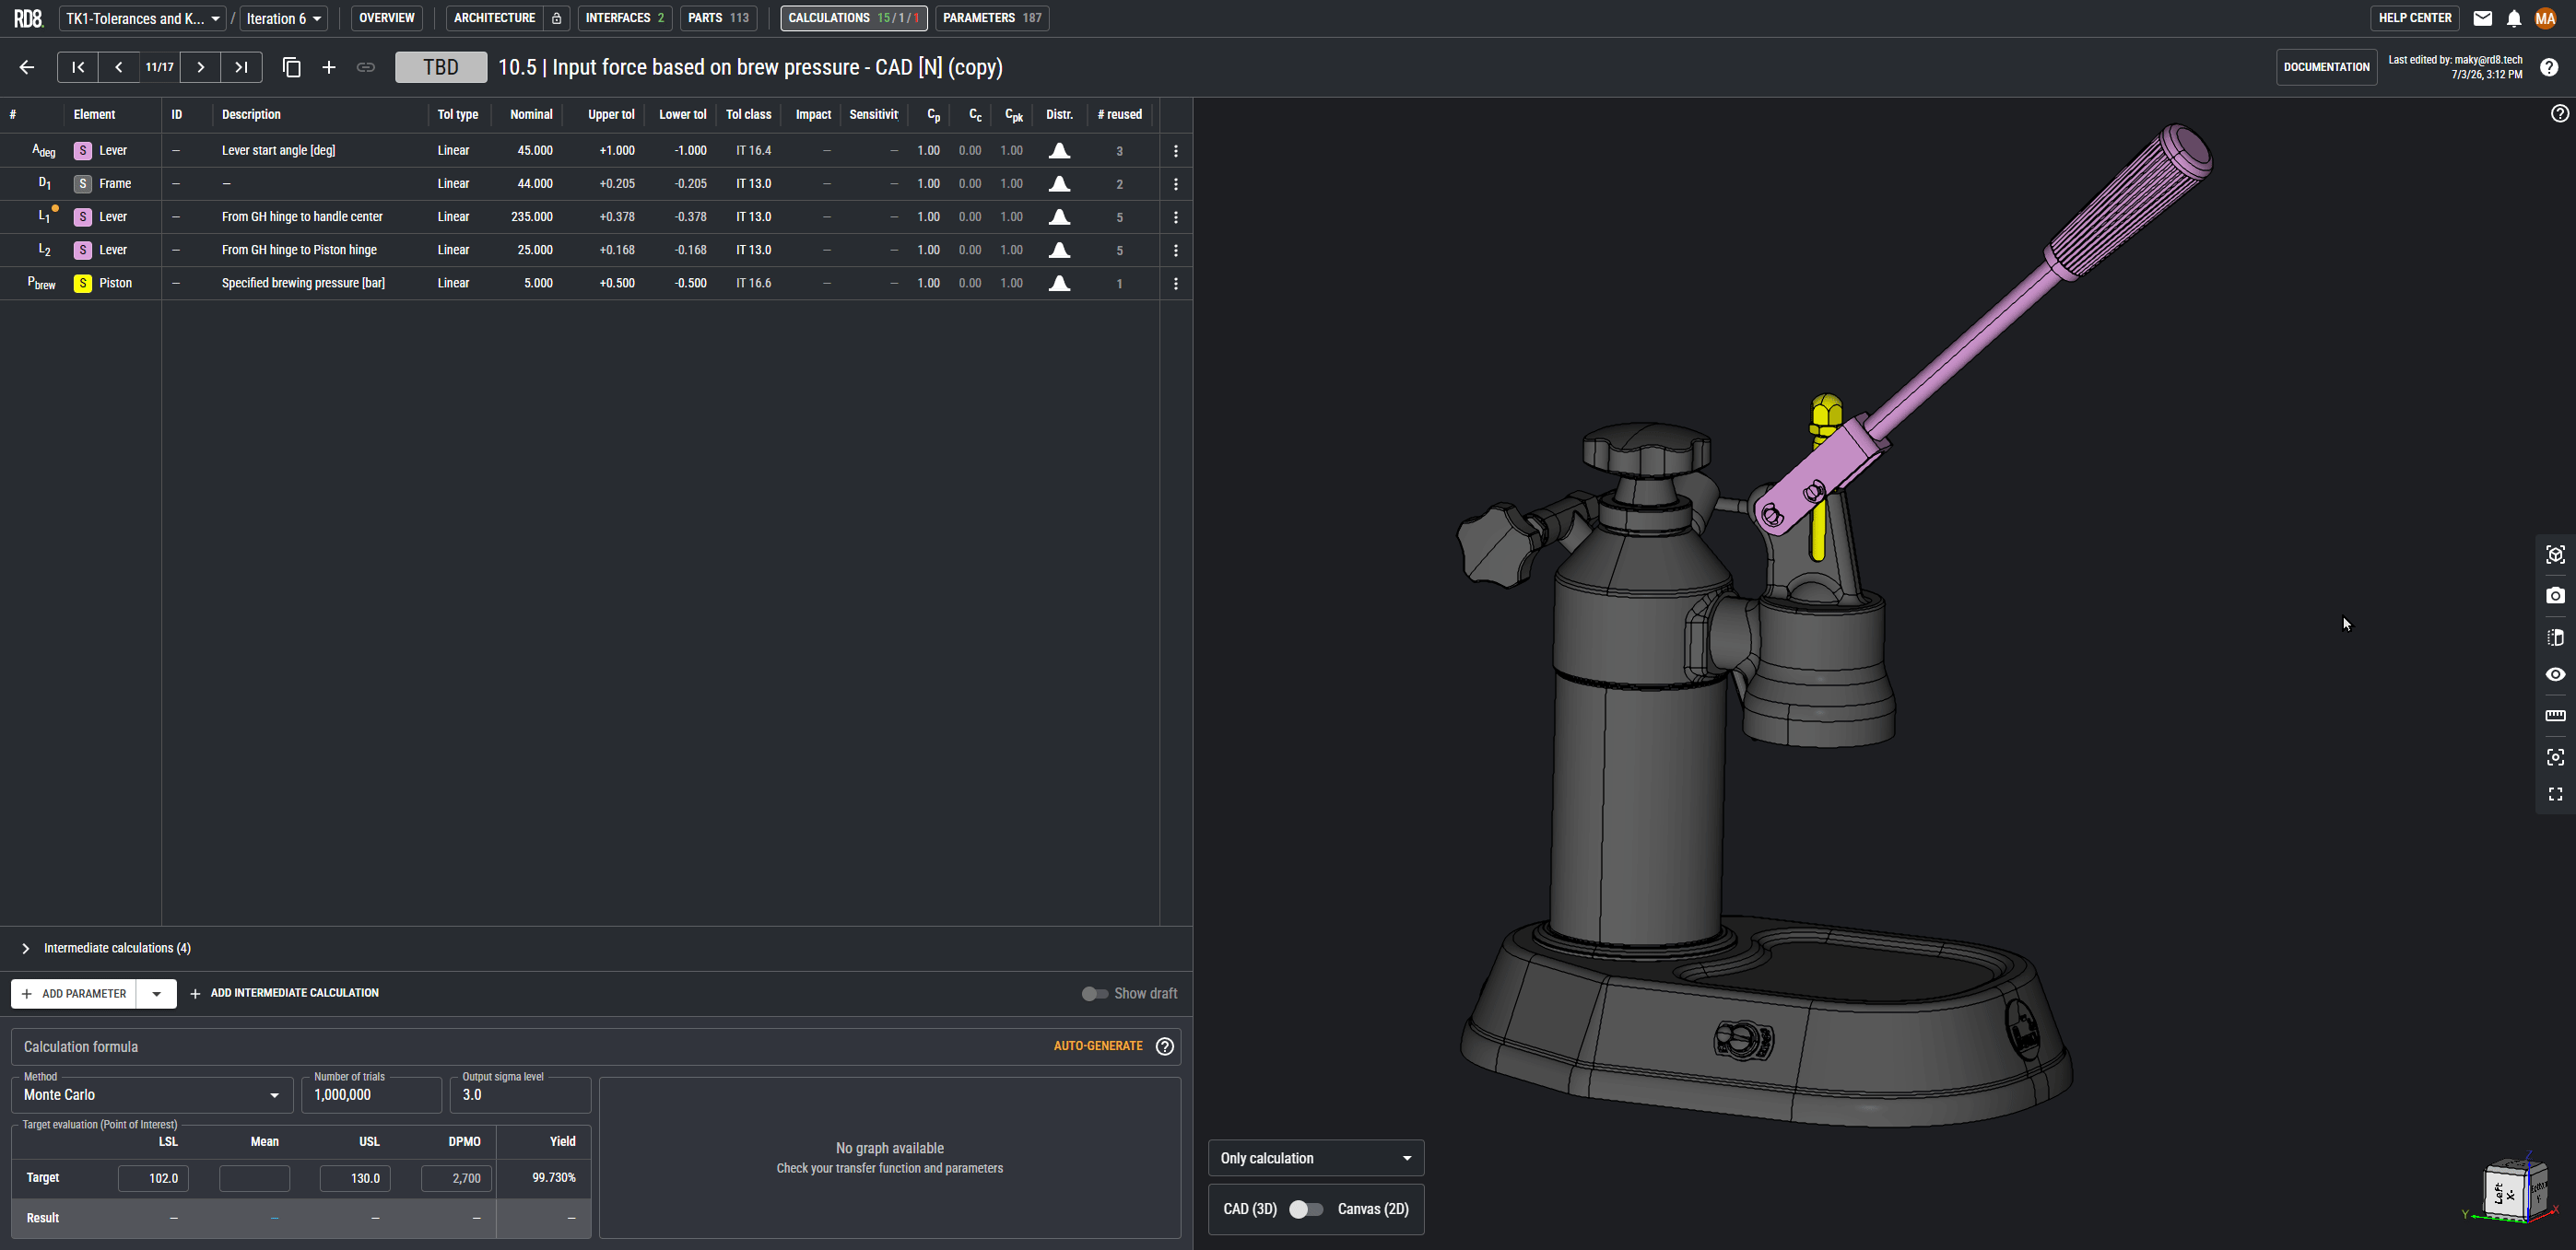Switch to Interfaces tab
Screen dimensions: 2576x1250
[x=625, y=18]
